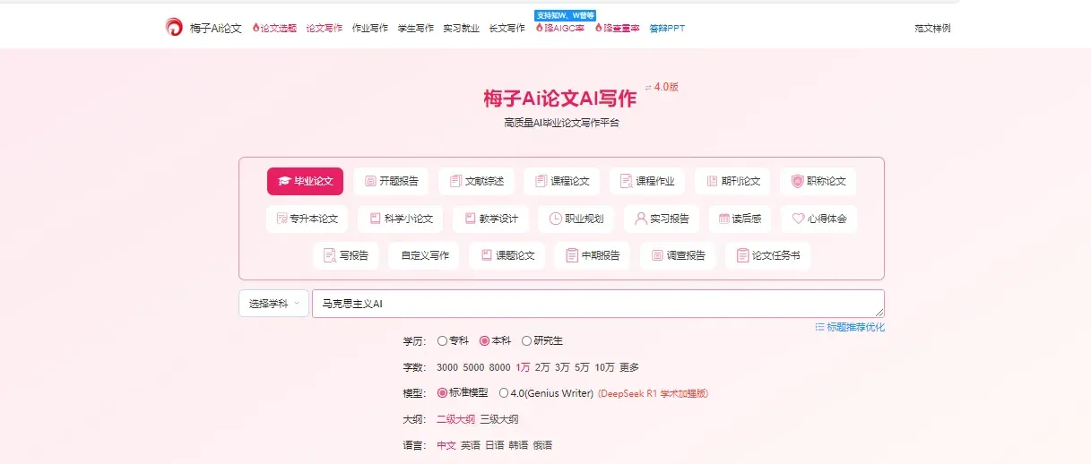Click the 读后感 calendar icon
Screen dimensions: 1091x464
coord(724,219)
